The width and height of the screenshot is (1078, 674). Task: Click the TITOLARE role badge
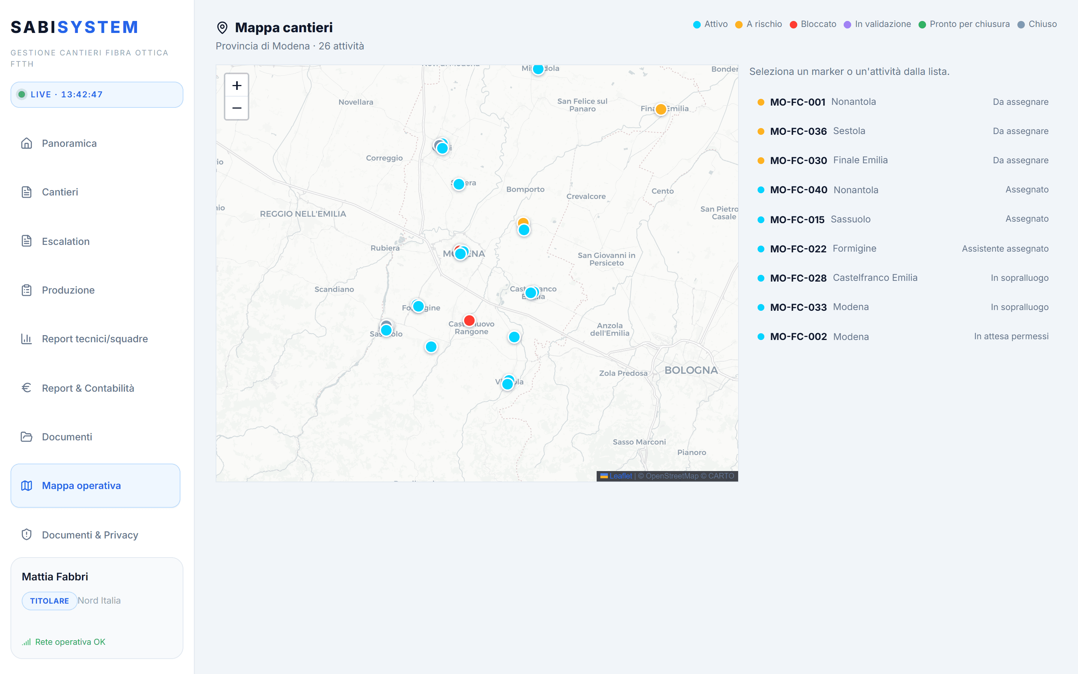49,601
